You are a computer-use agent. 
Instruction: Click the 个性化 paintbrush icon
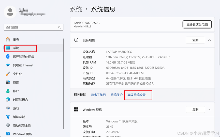pos(8,74)
